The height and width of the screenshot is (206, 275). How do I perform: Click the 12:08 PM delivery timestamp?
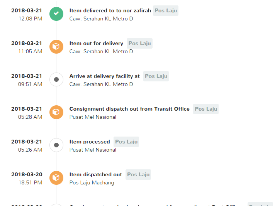point(31,19)
